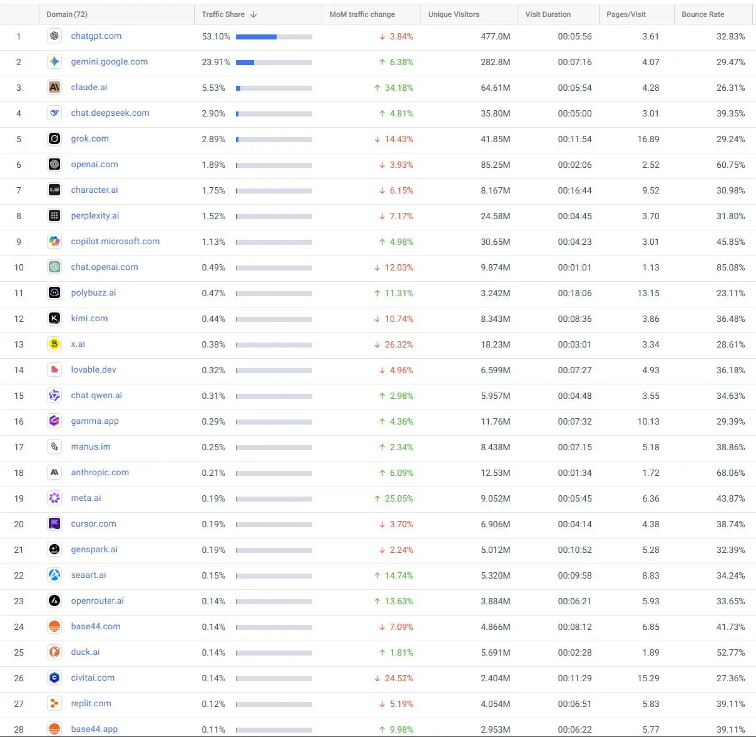
Task: Sort by MoM traffic change header
Action: pos(362,14)
